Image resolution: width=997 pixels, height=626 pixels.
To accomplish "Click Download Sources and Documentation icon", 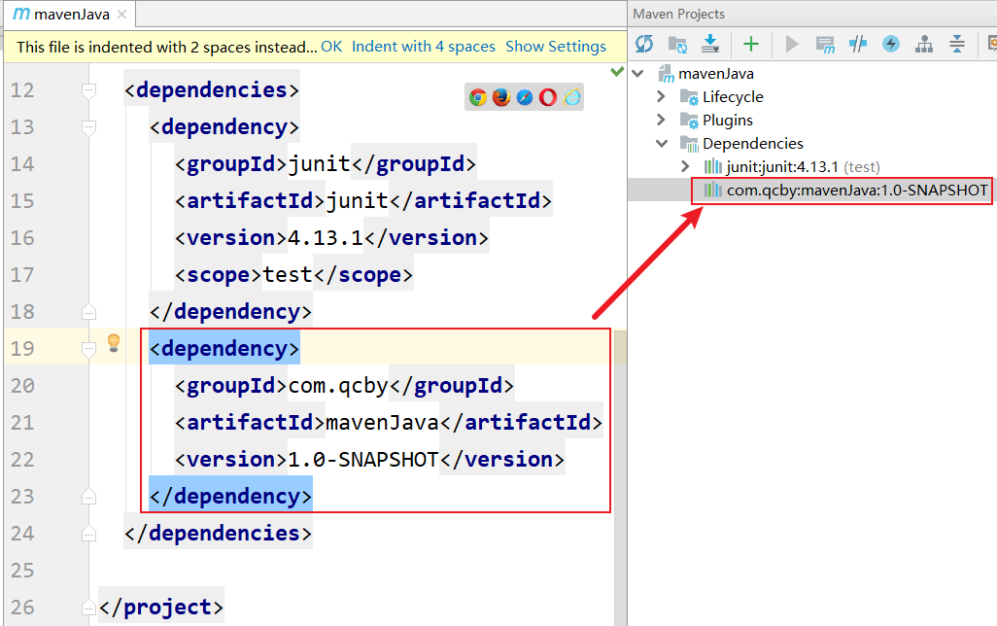I will (710, 44).
